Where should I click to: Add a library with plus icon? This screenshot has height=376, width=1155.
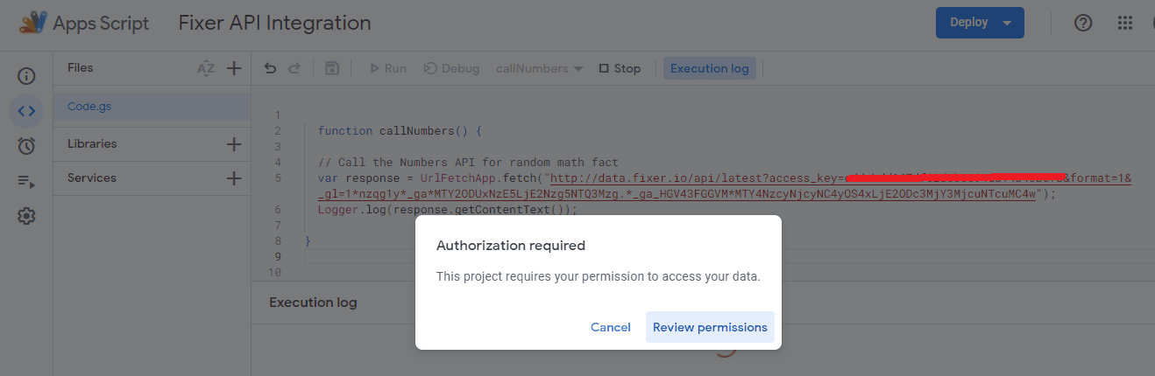click(x=234, y=144)
